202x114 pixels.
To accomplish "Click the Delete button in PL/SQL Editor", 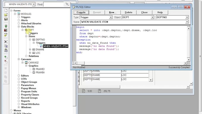I will point(128,13).
